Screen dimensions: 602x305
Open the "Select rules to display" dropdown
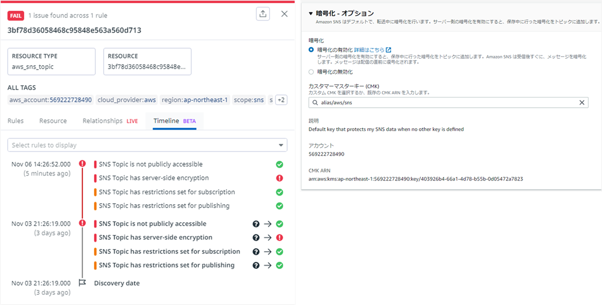(x=148, y=145)
